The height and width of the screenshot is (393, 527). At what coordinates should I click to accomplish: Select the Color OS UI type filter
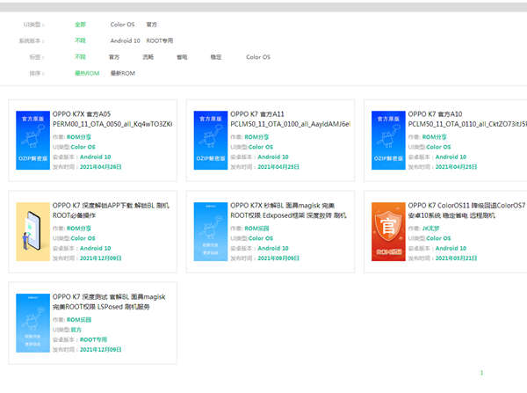pyautogui.click(x=122, y=25)
